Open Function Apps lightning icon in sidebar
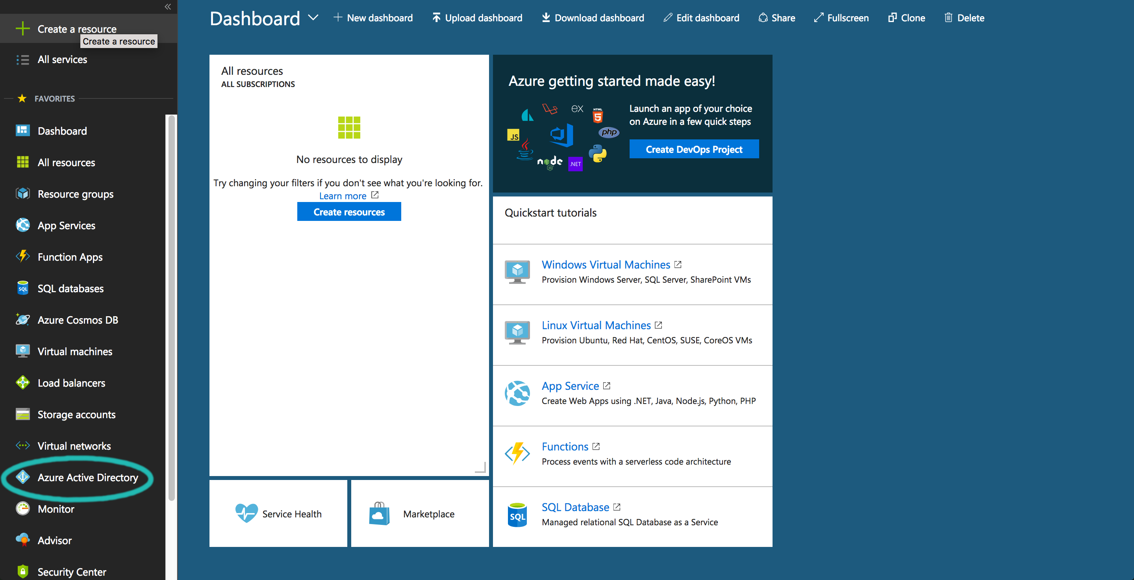This screenshot has width=1134, height=580. coord(23,257)
